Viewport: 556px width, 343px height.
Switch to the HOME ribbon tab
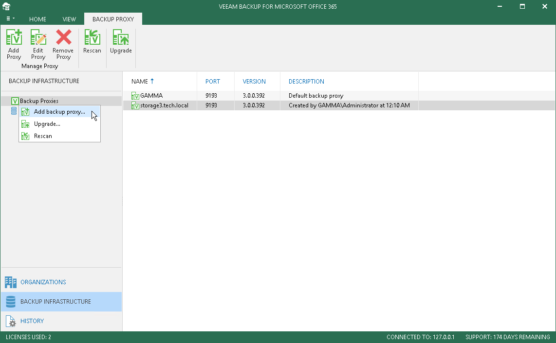[x=37, y=19]
